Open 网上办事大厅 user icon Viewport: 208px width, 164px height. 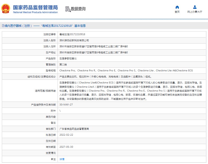[195, 7]
